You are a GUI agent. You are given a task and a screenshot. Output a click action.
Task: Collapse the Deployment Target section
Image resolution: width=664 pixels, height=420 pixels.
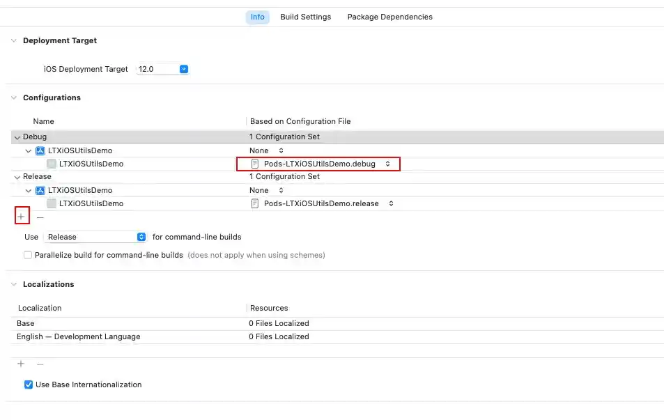pos(14,40)
